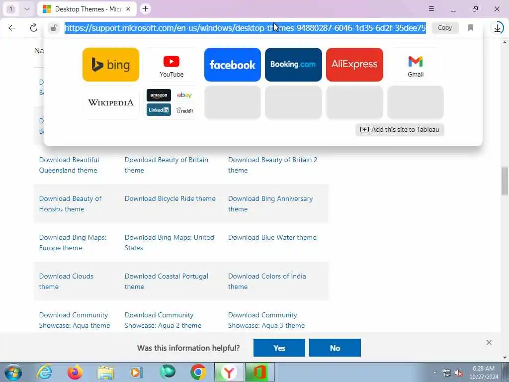Open Download Colors of India theme

click(x=267, y=282)
